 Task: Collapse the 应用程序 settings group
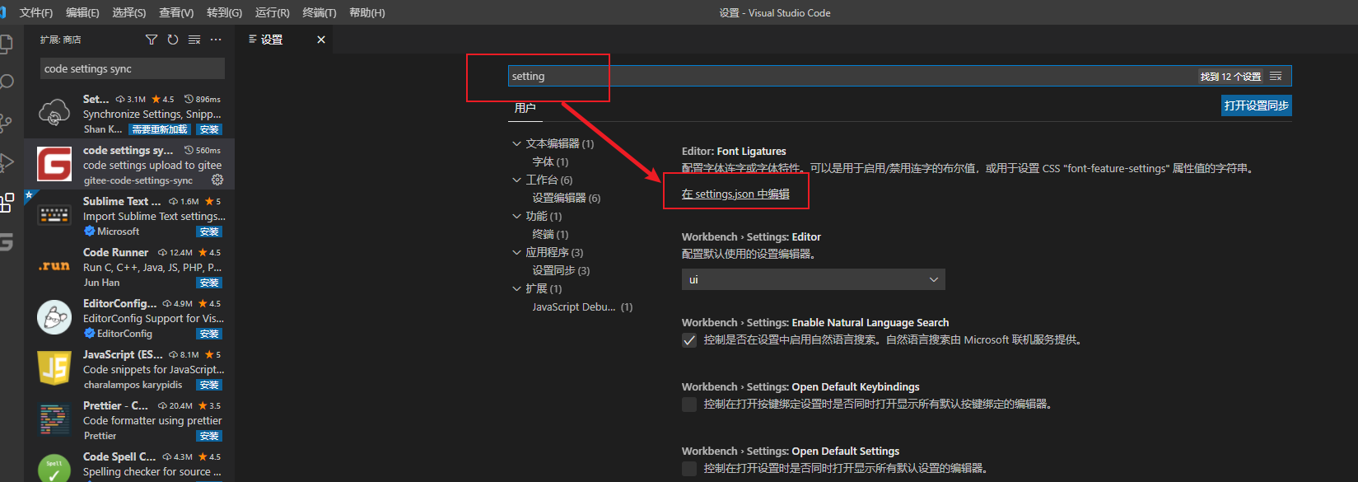pyautogui.click(x=517, y=252)
